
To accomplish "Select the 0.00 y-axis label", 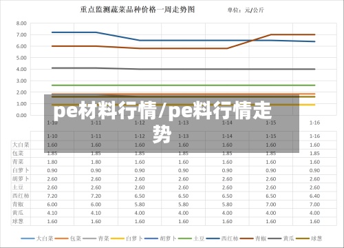I will coord(21,115).
